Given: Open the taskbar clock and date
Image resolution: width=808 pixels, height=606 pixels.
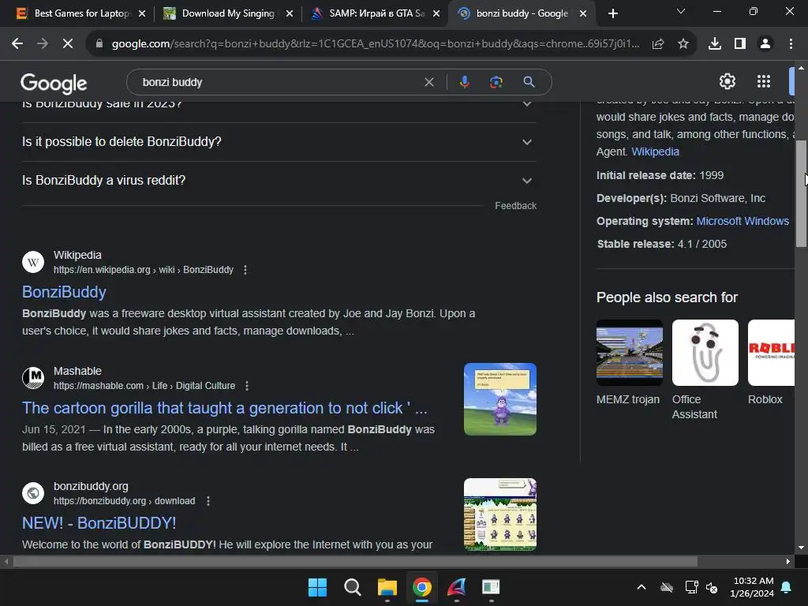Looking at the screenshot, I should [752, 587].
